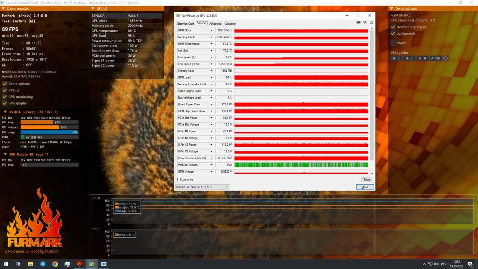Click the OSI bgcolor checkered swatch
478x269 pixels.
coord(446,58)
